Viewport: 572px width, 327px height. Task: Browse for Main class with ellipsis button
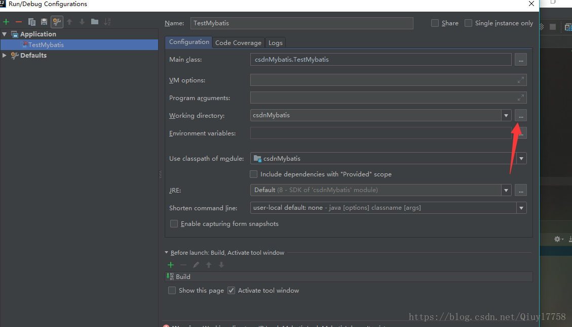click(520, 60)
